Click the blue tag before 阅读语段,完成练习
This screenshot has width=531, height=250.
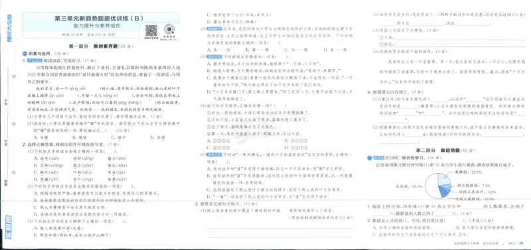[x=35, y=60]
